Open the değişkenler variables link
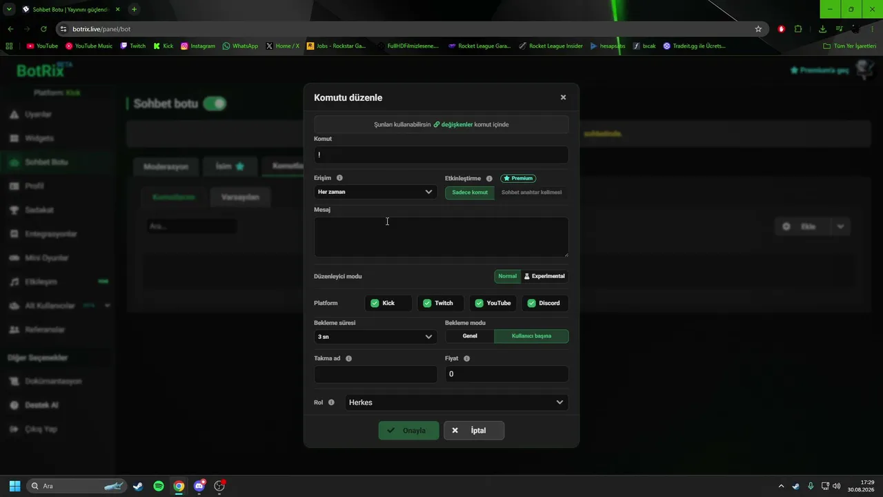Image resolution: width=883 pixels, height=497 pixels. (453, 124)
